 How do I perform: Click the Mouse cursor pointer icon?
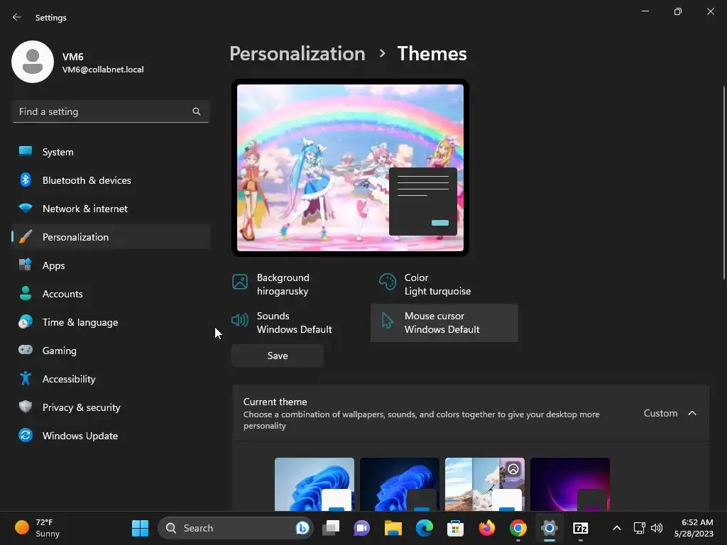click(387, 320)
